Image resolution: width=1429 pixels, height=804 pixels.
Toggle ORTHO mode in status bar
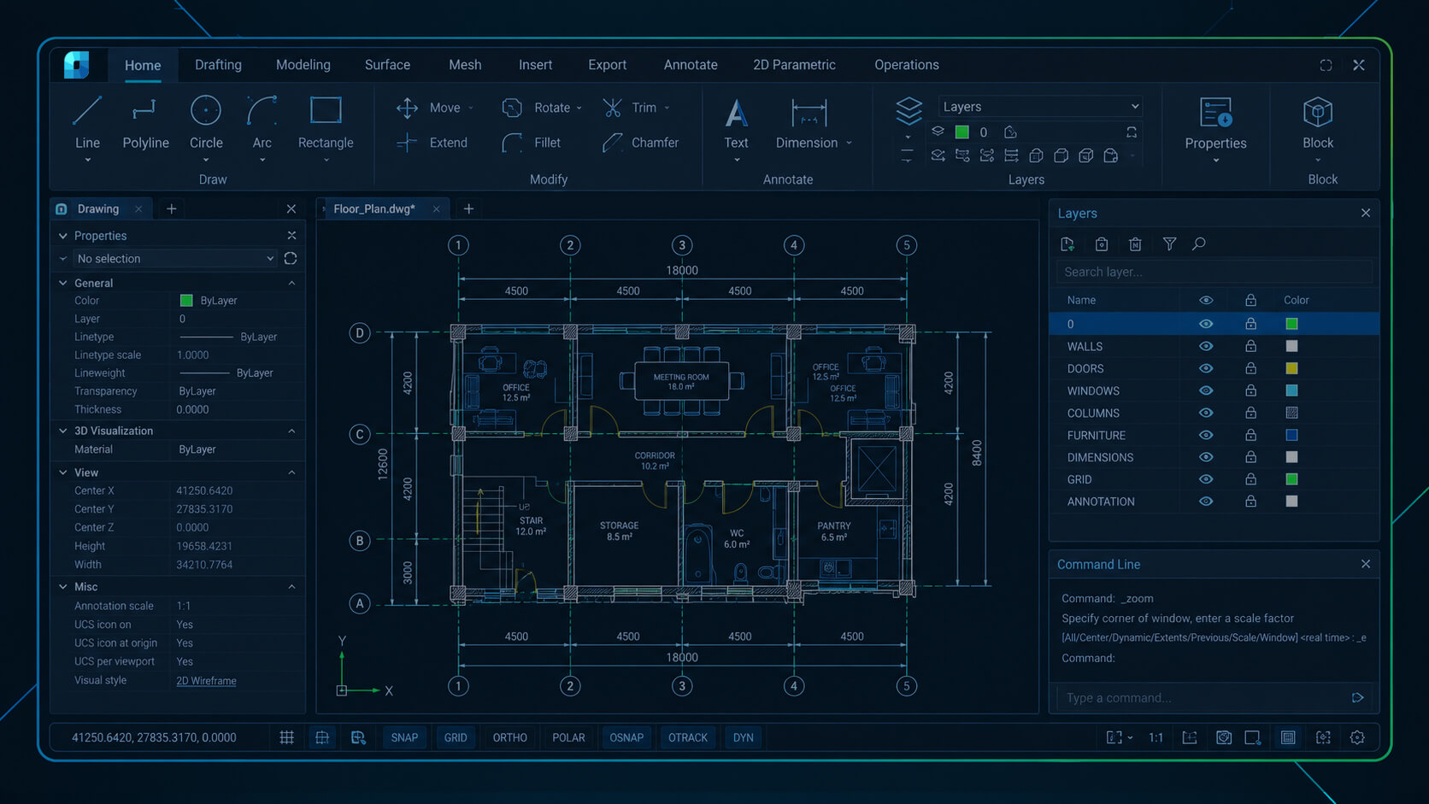point(509,737)
